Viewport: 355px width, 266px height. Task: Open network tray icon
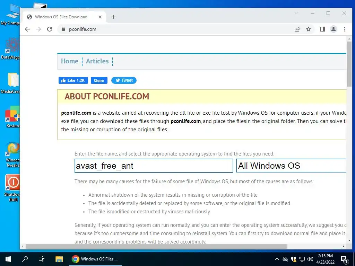pyautogui.click(x=302, y=259)
